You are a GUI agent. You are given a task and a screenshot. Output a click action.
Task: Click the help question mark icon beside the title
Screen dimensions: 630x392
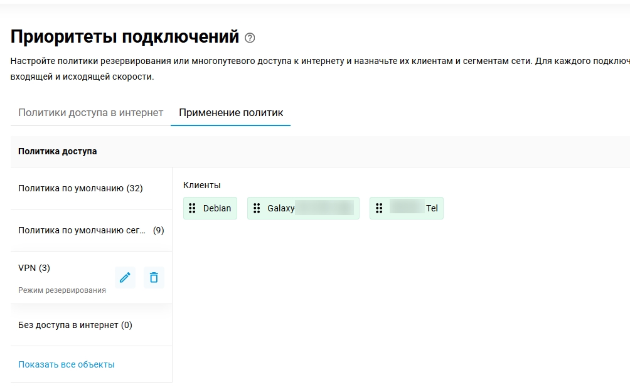pos(250,38)
